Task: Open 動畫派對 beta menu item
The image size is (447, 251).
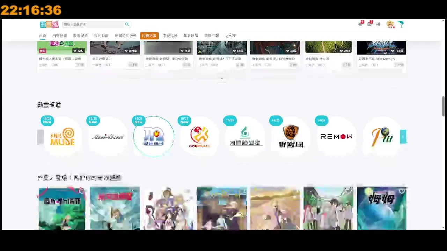Action: pos(125,36)
